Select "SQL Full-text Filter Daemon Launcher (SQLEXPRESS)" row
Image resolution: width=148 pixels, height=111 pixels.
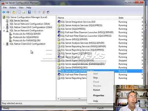click(100, 36)
